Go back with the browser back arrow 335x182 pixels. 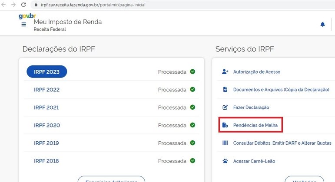(3, 4)
